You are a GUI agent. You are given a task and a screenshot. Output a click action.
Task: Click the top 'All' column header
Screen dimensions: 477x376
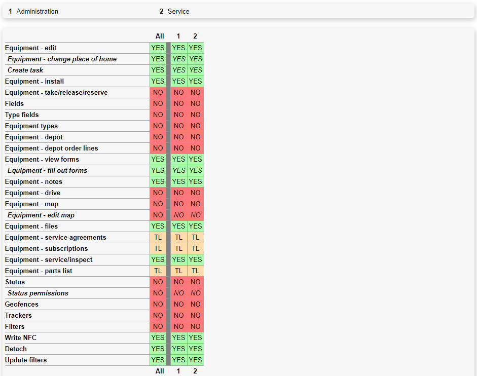(x=160, y=36)
